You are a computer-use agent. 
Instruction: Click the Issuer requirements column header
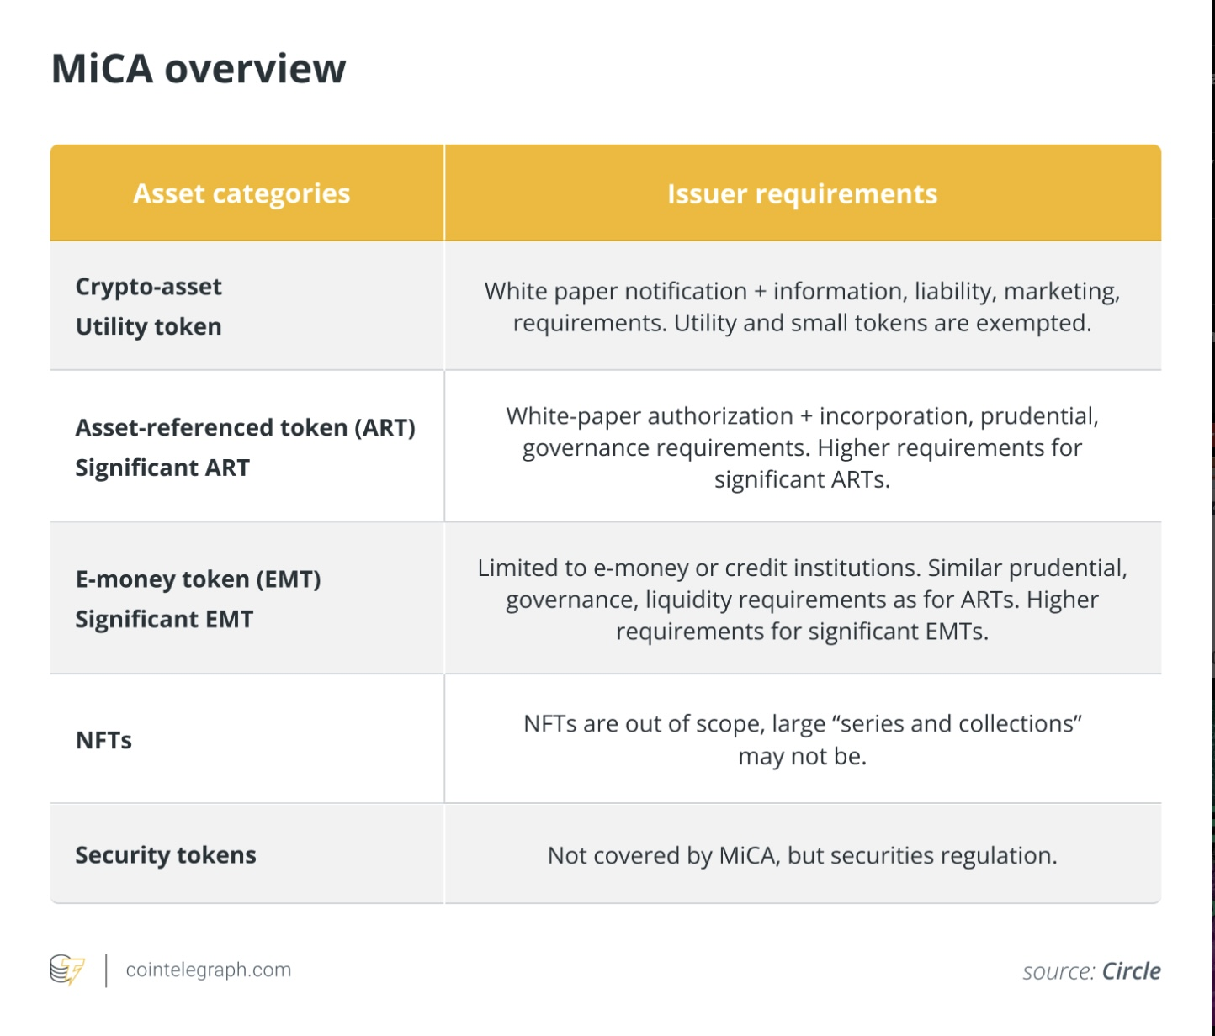tap(802, 194)
